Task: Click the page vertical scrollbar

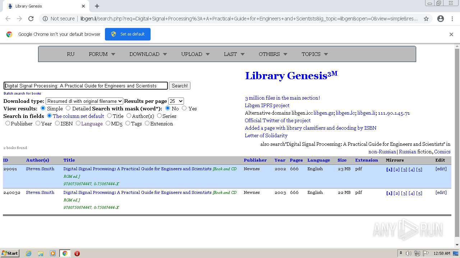Action: [x=457, y=143]
